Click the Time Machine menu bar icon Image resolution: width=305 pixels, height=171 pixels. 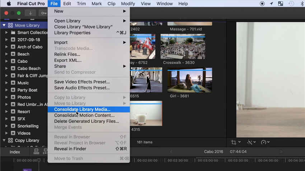click(x=291, y=4)
